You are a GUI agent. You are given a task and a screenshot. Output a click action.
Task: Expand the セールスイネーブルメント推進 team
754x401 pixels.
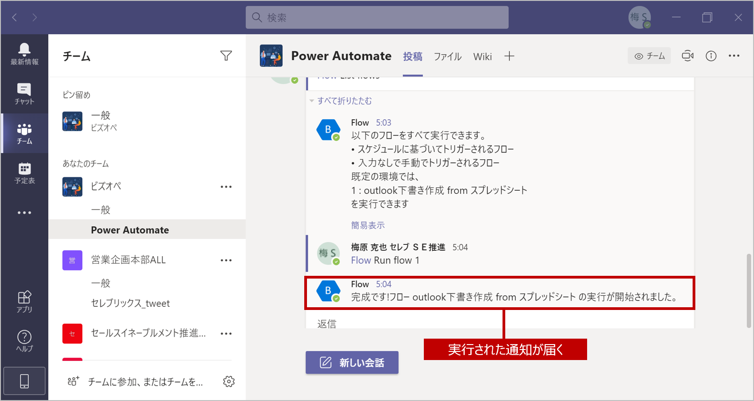[x=148, y=333]
